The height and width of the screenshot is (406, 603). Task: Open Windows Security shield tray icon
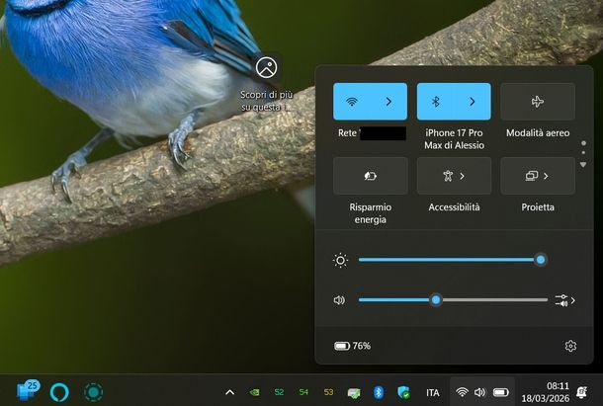pos(403,392)
